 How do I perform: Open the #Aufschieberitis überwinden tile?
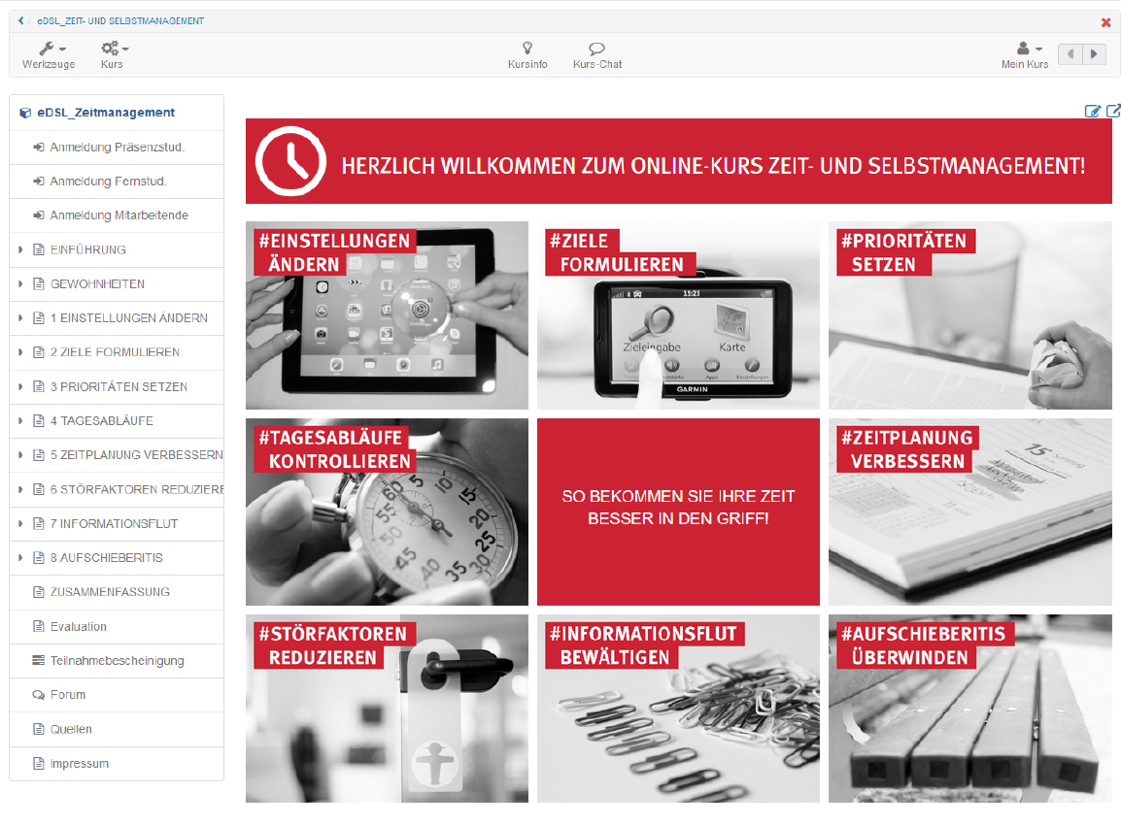tap(969, 709)
